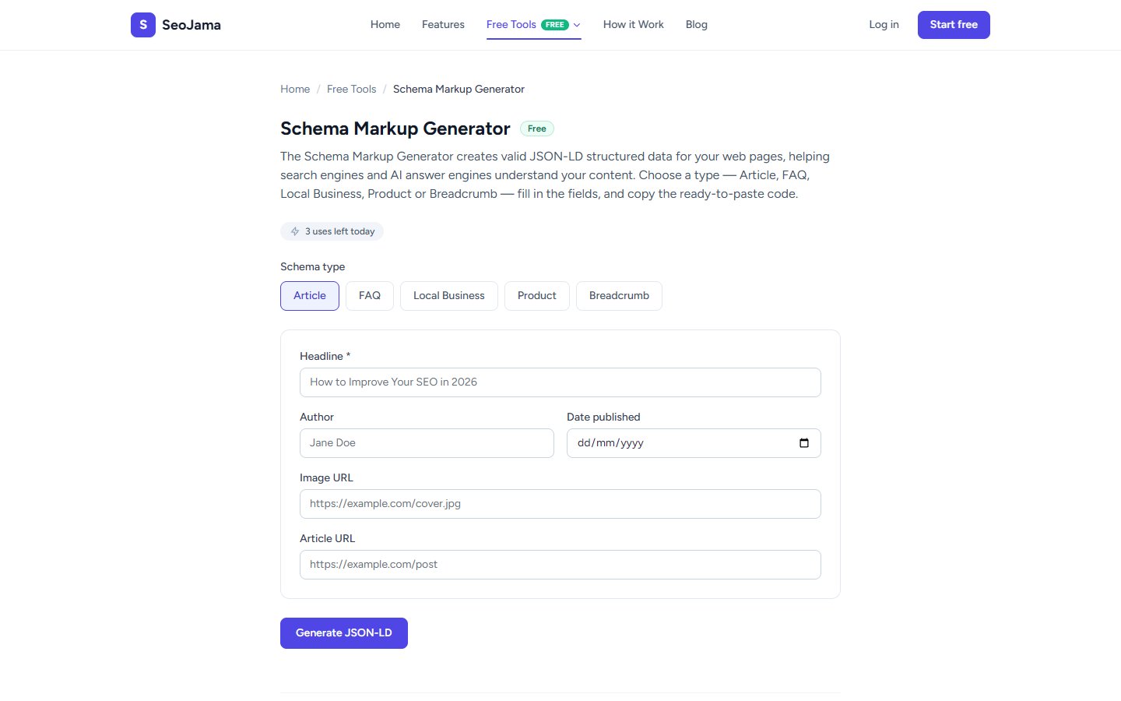Click the Date published field
The width and height of the screenshot is (1121, 701).
(x=694, y=443)
